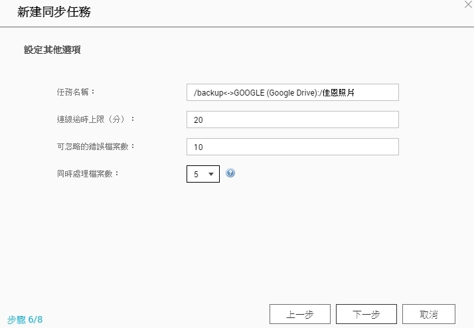The width and height of the screenshot is (474, 328).
Task: Focus the 任務名稱 text field
Action: tap(293, 92)
